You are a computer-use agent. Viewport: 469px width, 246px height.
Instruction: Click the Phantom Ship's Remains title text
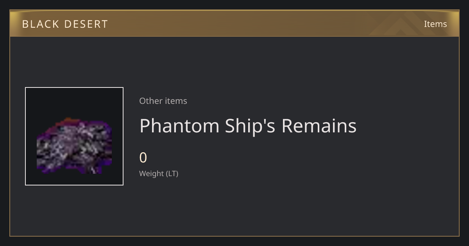(248, 126)
